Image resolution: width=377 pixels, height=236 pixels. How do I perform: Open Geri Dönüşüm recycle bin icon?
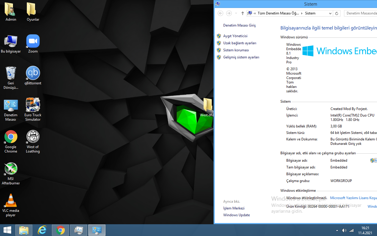pos(11,78)
